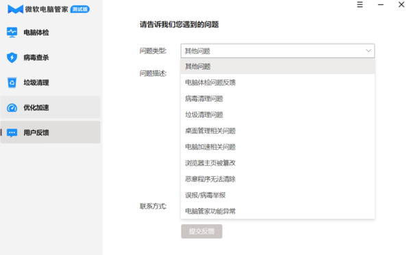Viewport: 411px width, 255px height.
Task: Select 用户反馈 in sidebar
Action: tap(50, 133)
